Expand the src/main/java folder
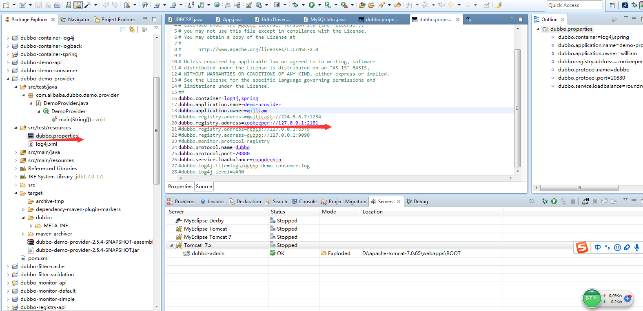 click(x=16, y=152)
